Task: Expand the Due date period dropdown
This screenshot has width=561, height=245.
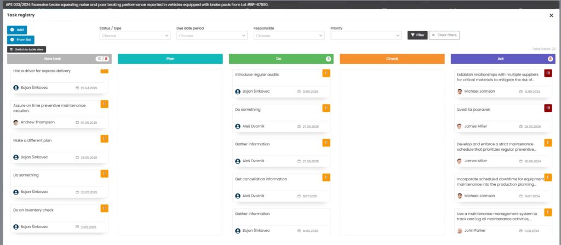Action: pyautogui.click(x=212, y=36)
